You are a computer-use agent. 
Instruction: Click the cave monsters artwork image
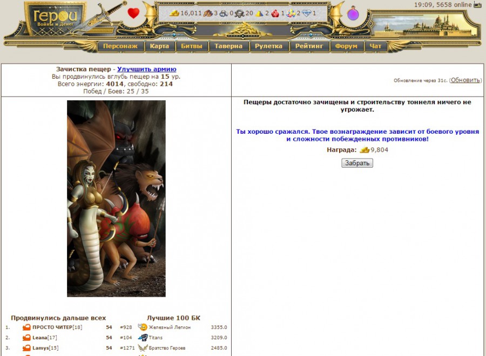[x=116, y=198]
